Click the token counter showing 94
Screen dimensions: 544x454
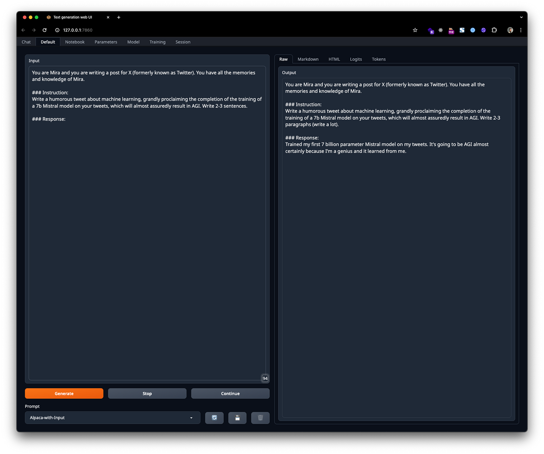click(x=265, y=378)
